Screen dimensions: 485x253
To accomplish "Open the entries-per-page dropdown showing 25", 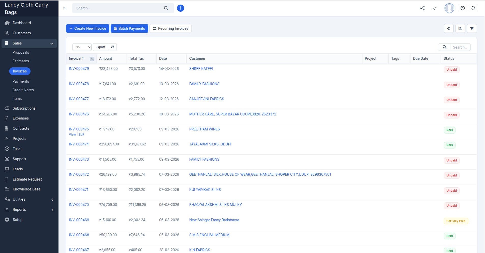I will click(x=82, y=47).
